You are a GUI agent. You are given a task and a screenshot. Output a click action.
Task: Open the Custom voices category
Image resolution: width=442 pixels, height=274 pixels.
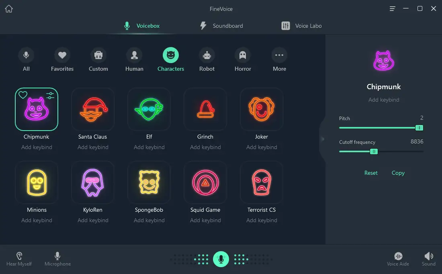tap(98, 60)
